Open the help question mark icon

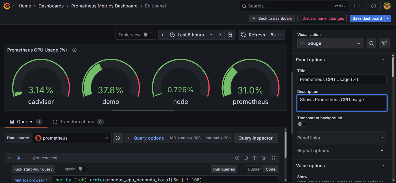374,6
